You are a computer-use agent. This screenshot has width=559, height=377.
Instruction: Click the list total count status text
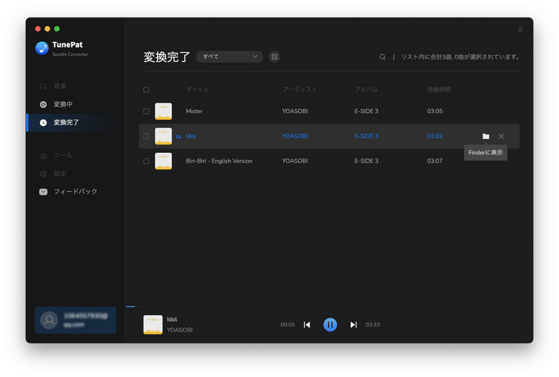tap(460, 57)
